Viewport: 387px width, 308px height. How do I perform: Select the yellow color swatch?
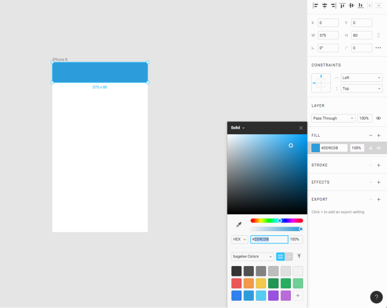pyautogui.click(x=261, y=283)
